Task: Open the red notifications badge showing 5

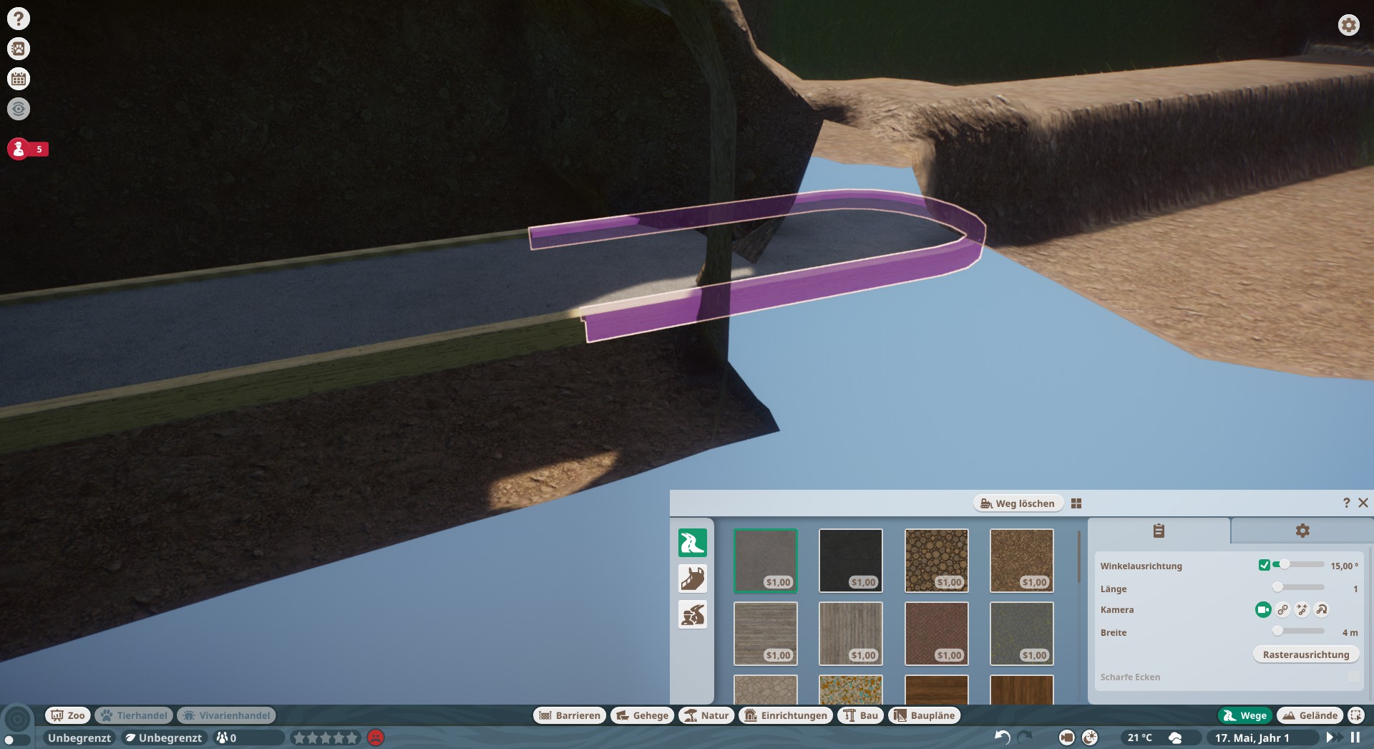Action: (x=28, y=149)
